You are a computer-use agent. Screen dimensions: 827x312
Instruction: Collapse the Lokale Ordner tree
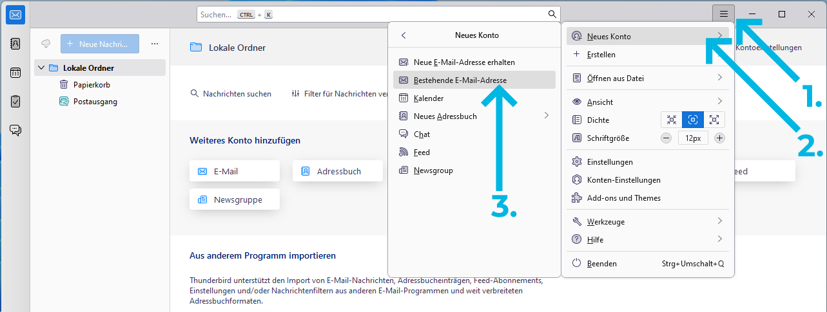point(41,68)
